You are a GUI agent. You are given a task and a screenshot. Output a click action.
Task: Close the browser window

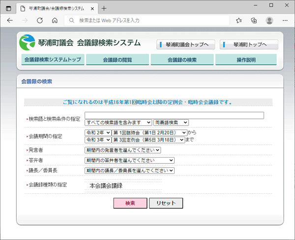tap(287, 5)
